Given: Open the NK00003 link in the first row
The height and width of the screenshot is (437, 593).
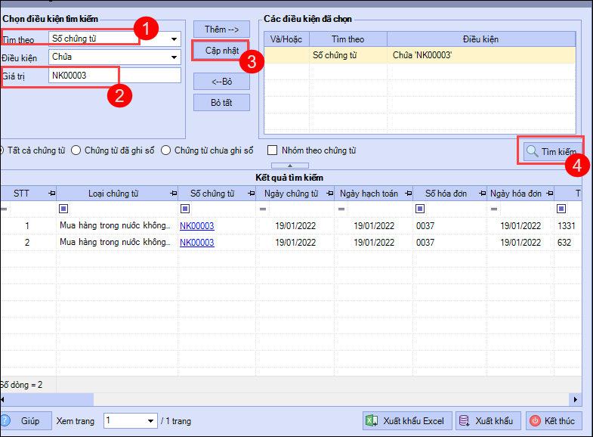Looking at the screenshot, I should point(196,225).
